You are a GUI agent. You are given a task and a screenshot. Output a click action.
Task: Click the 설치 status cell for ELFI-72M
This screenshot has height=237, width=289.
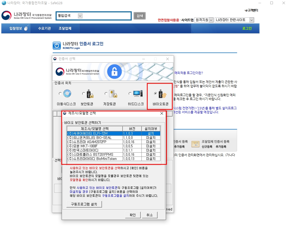[151, 133]
